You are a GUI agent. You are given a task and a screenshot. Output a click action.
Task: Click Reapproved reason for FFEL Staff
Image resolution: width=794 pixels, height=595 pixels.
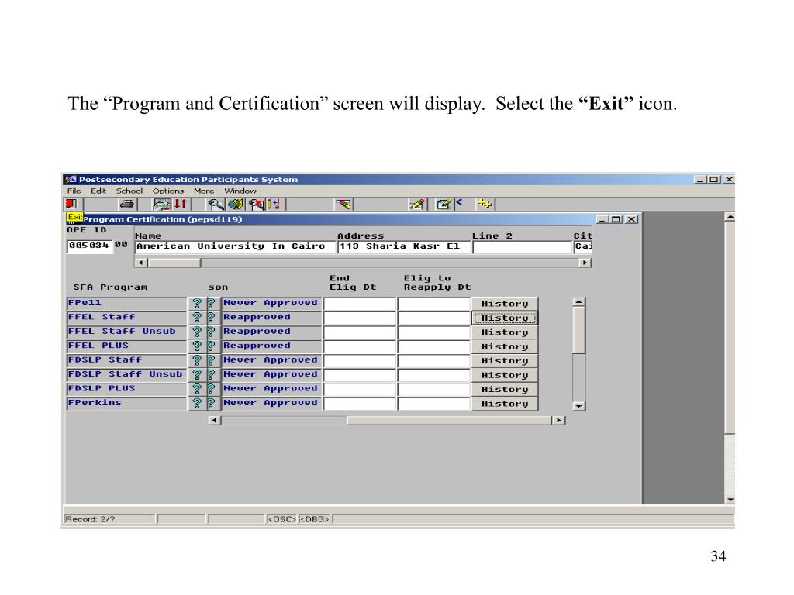271,317
